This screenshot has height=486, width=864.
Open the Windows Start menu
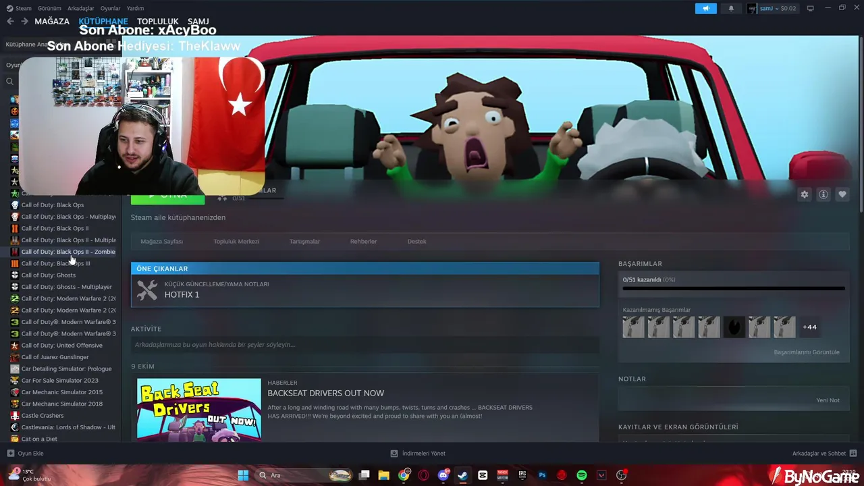point(243,475)
